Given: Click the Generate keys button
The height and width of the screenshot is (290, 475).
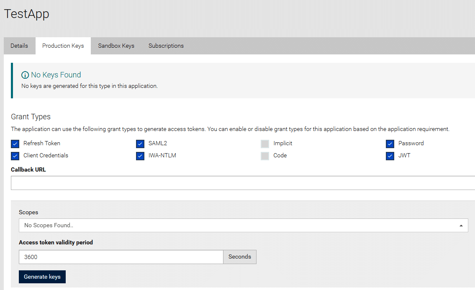Looking at the screenshot, I should pyautogui.click(x=42, y=277).
